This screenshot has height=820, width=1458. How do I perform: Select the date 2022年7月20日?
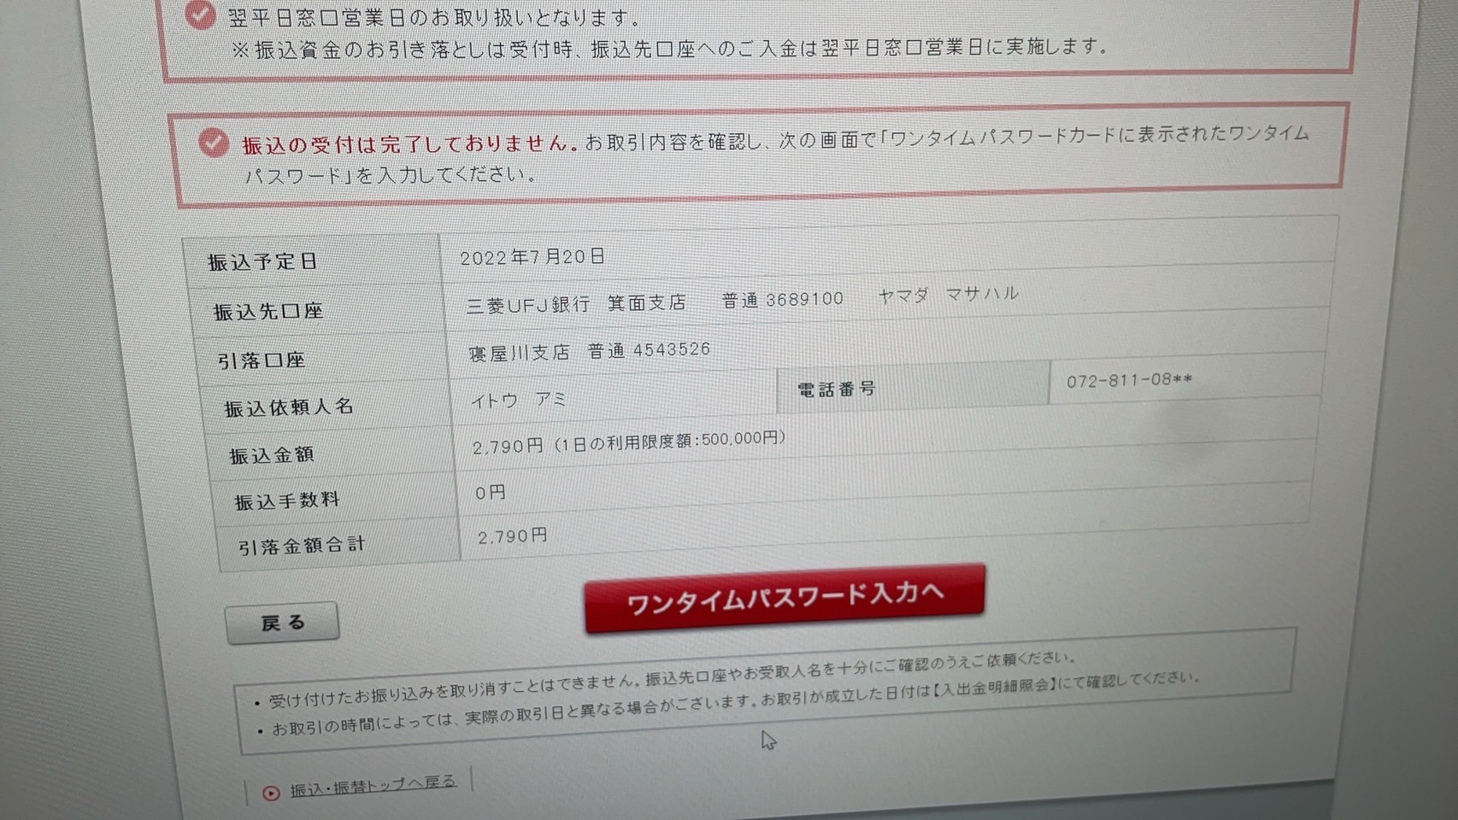[x=532, y=256]
